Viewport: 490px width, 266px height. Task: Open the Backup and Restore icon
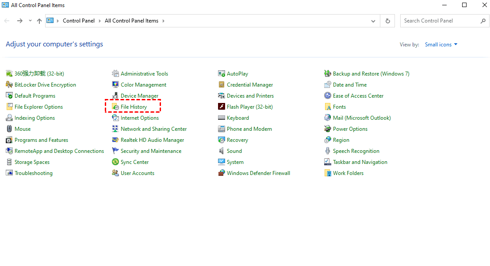[x=328, y=74]
